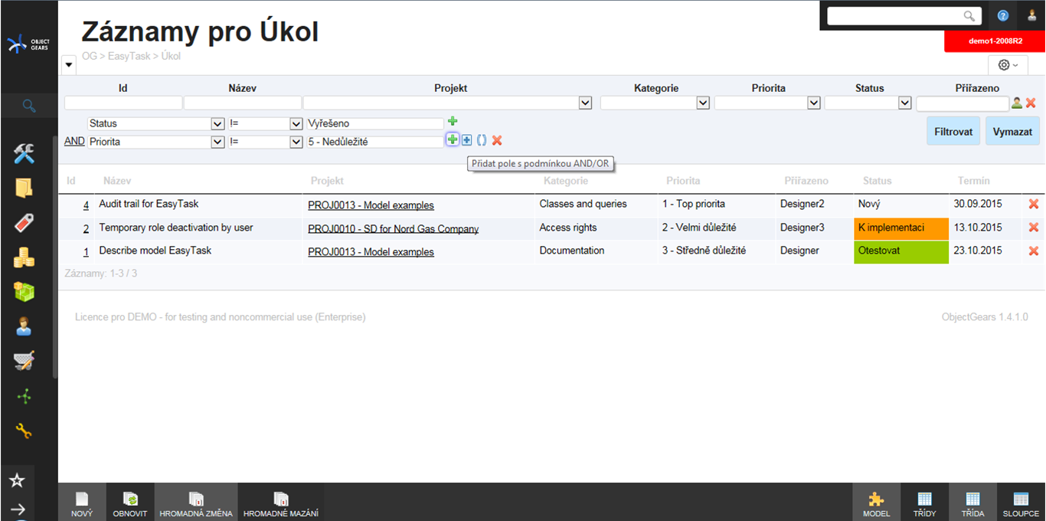Open the shopping cart sidebar icon
1046x521 pixels.
[25, 361]
